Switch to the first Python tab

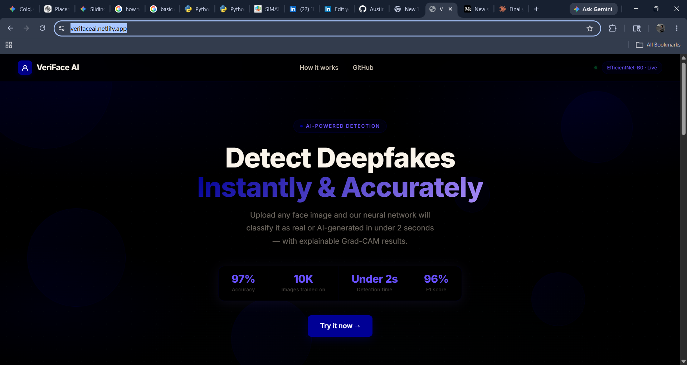click(x=197, y=9)
